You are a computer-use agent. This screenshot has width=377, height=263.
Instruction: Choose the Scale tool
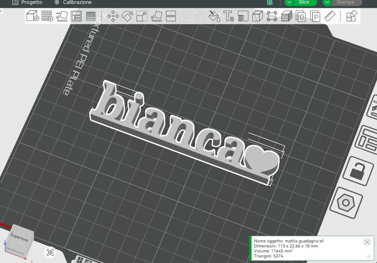pyautogui.click(x=142, y=16)
